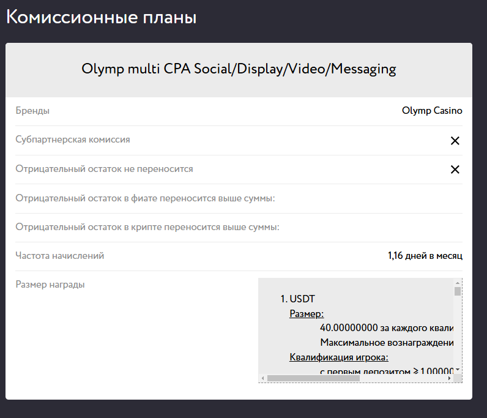This screenshot has width=487, height=418.
Task: Click the Размер награды label
Action: click(x=50, y=285)
